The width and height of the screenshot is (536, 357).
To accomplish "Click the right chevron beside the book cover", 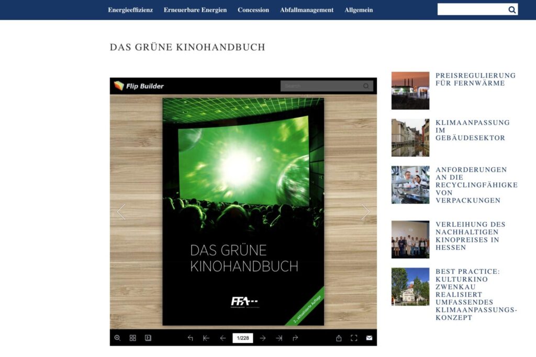I will [365, 212].
